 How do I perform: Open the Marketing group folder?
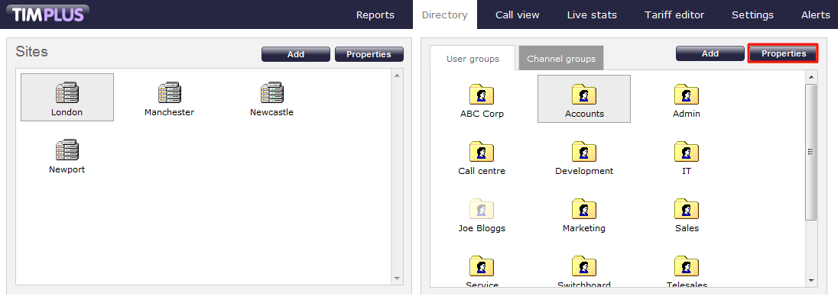click(x=584, y=210)
